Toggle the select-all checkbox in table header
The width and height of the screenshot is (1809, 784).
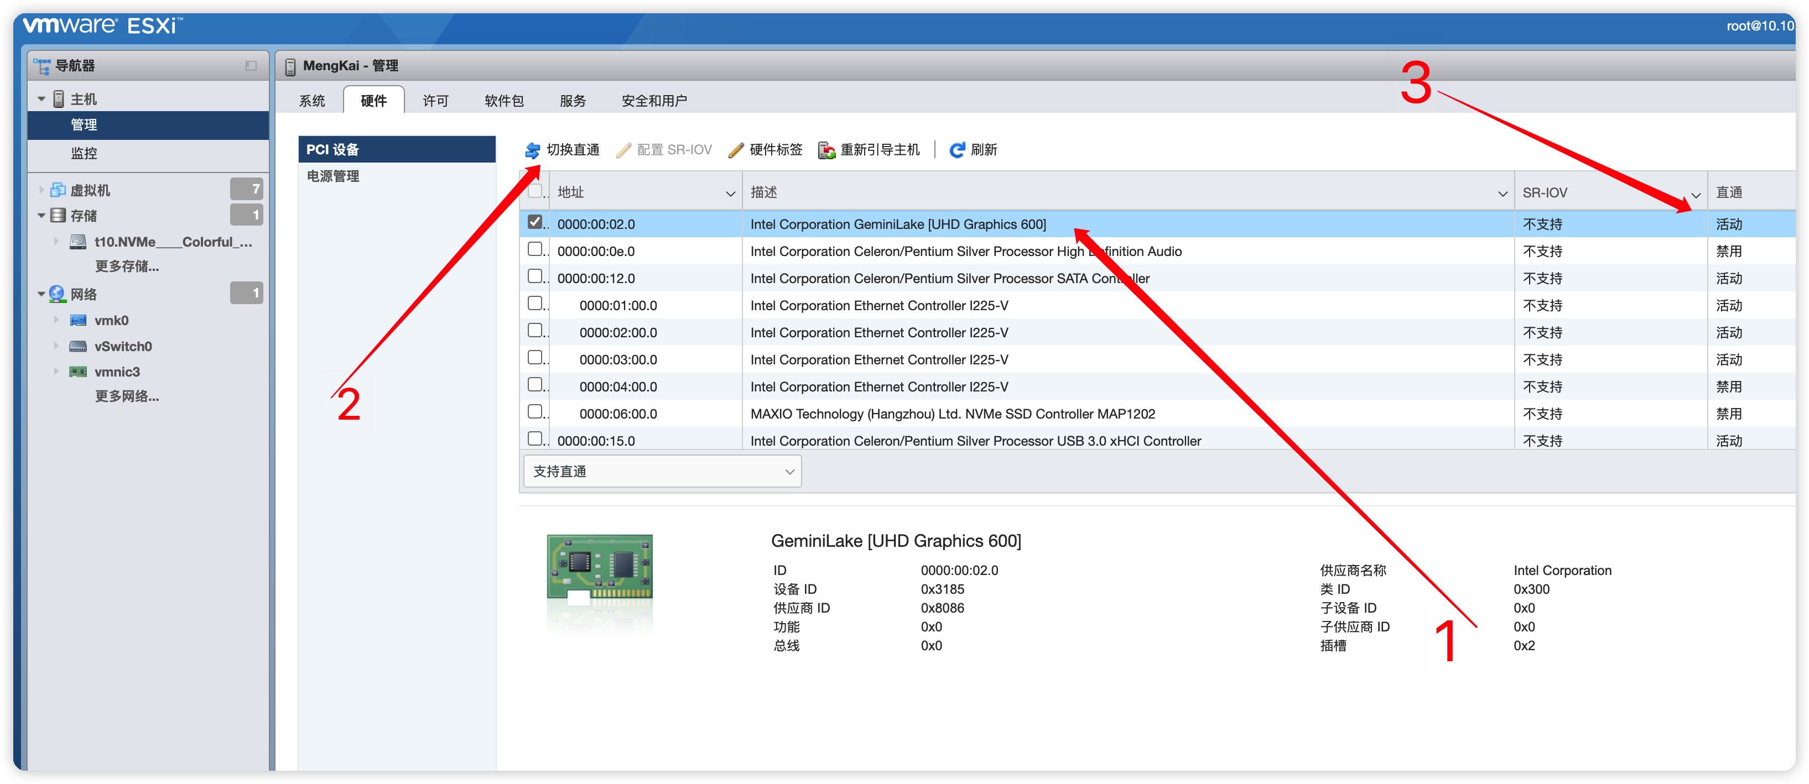click(x=535, y=191)
